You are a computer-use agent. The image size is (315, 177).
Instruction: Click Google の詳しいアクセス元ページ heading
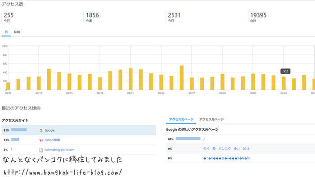click(192, 130)
